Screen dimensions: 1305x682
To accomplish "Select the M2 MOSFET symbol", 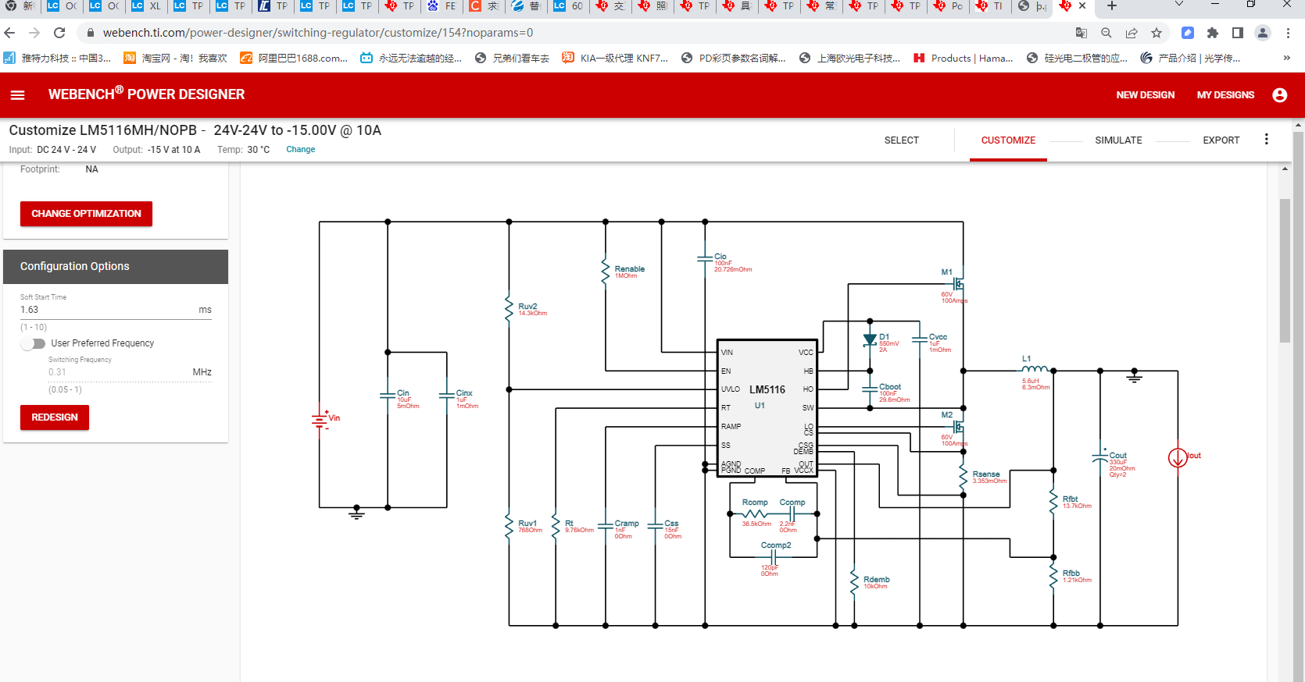I will click(x=958, y=427).
